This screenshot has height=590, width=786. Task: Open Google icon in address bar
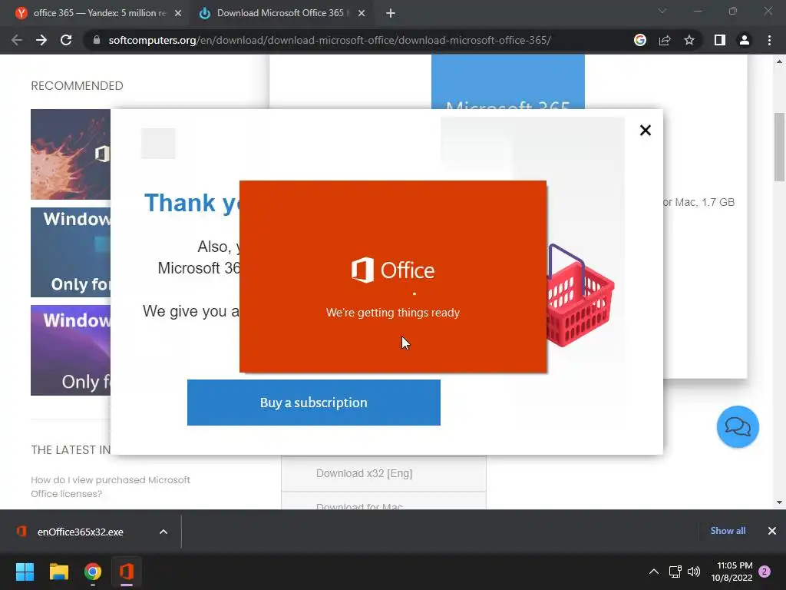[x=640, y=40]
